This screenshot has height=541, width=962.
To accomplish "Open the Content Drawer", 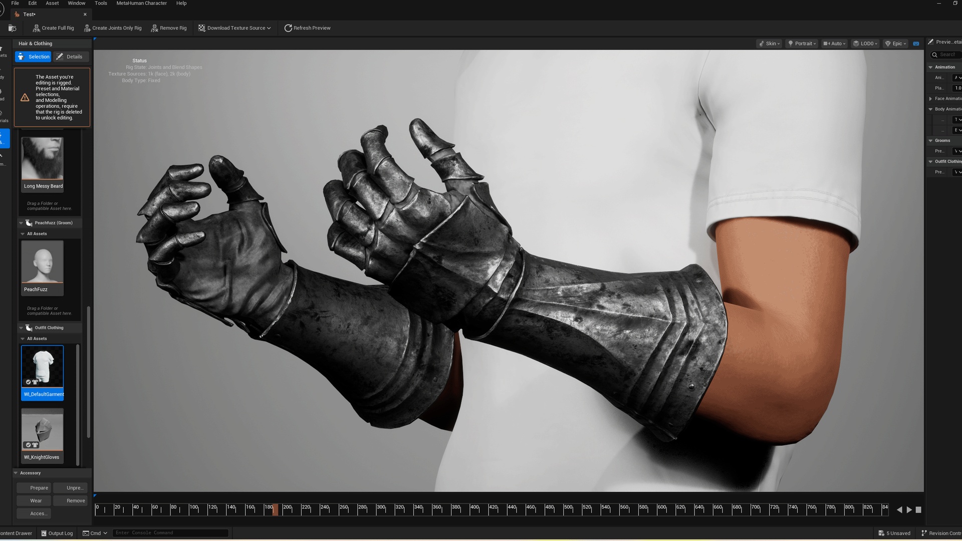I will point(16,533).
